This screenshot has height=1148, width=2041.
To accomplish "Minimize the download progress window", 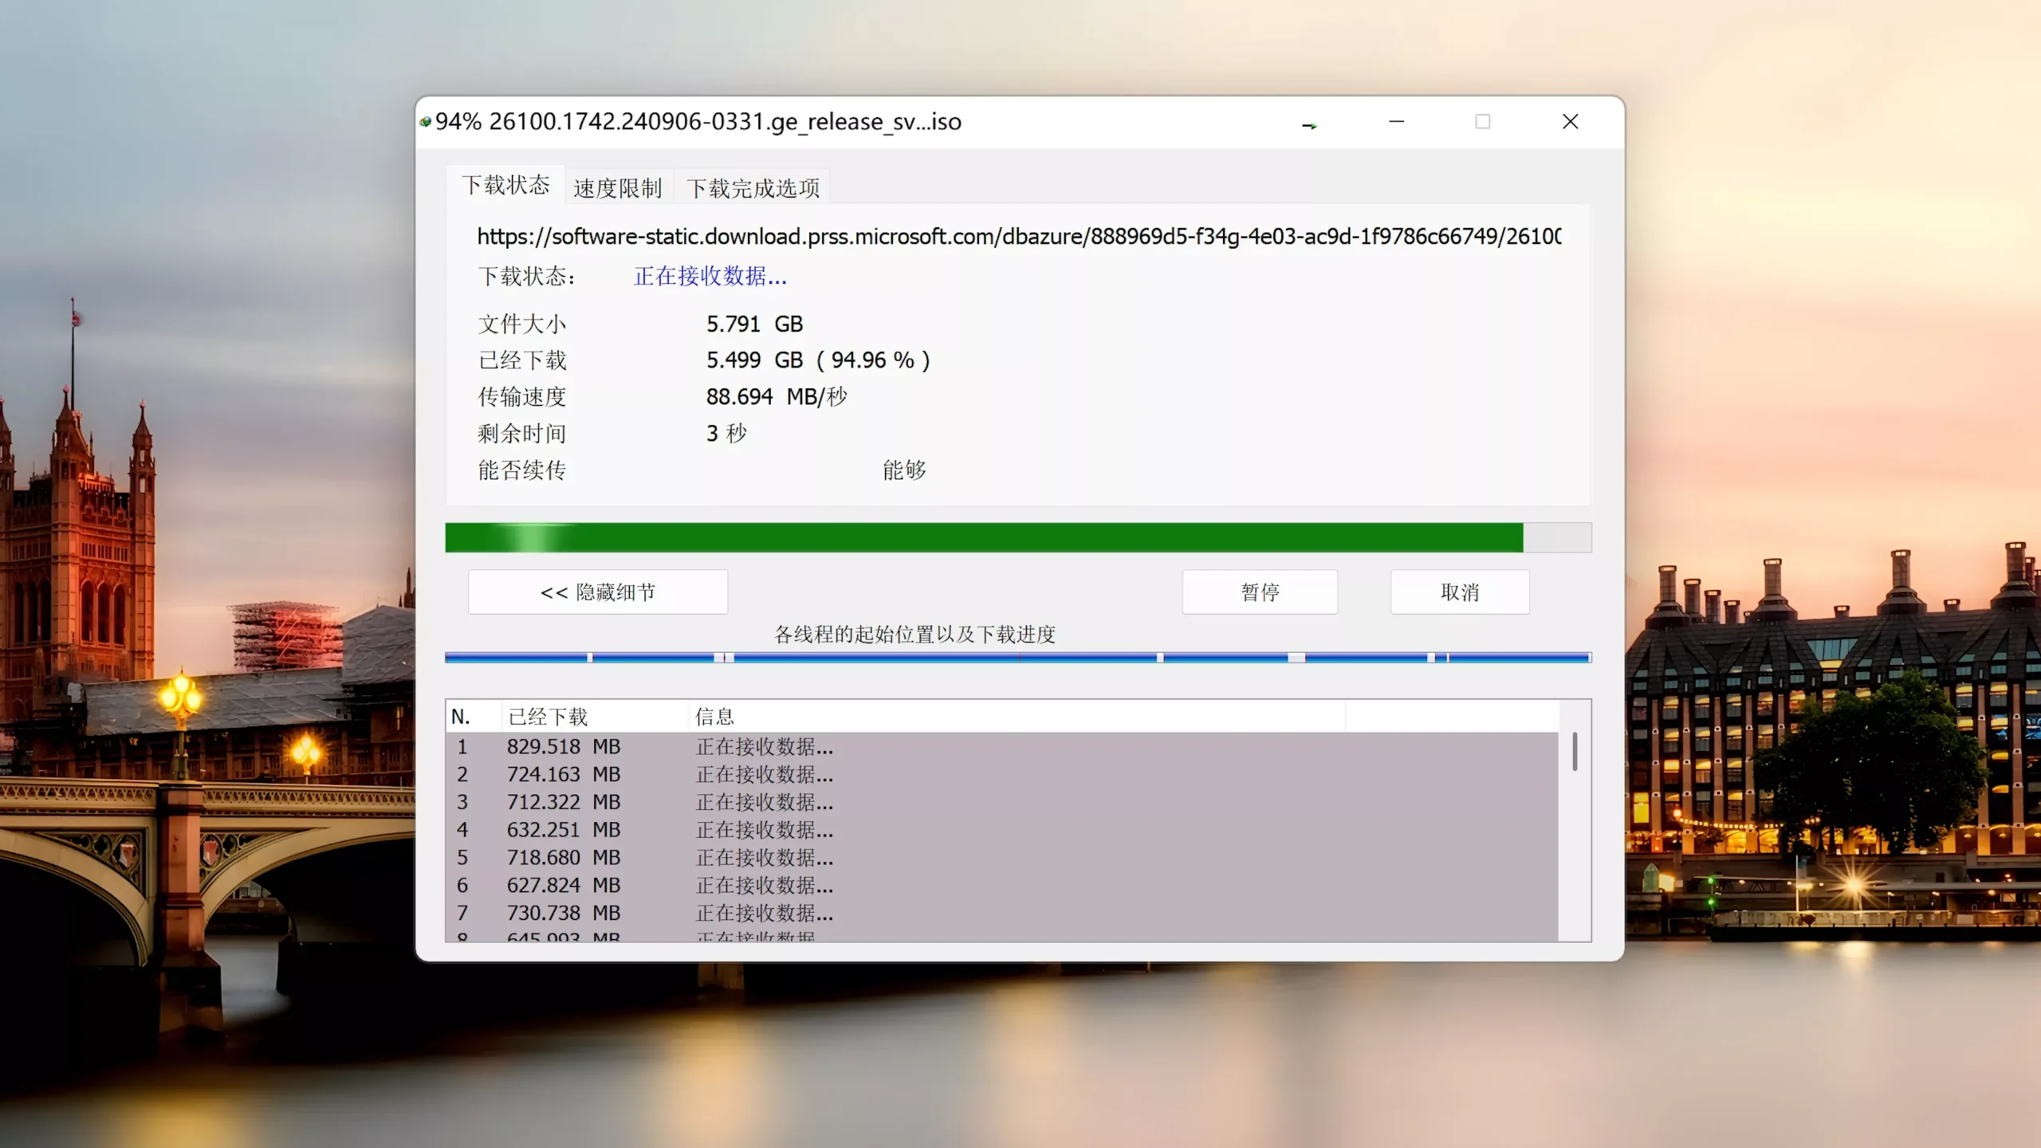I will [1397, 122].
